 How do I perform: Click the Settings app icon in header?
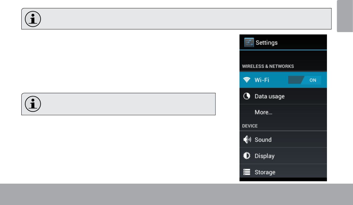[249, 42]
